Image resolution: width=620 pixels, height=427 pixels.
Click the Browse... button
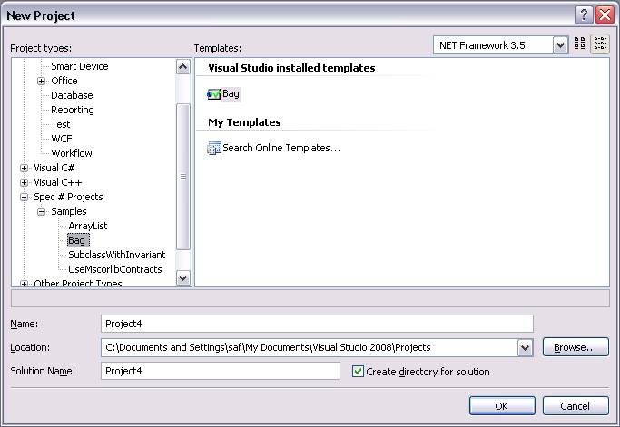(576, 347)
